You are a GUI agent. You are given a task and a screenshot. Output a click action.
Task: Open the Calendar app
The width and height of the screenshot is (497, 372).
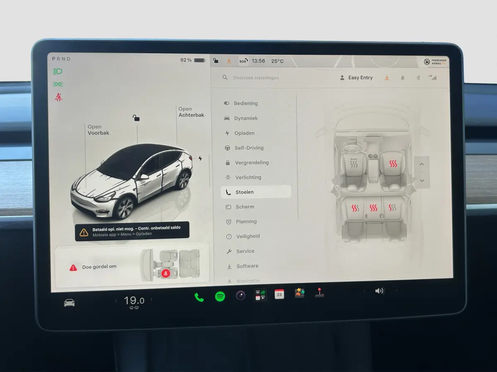pyautogui.click(x=279, y=294)
